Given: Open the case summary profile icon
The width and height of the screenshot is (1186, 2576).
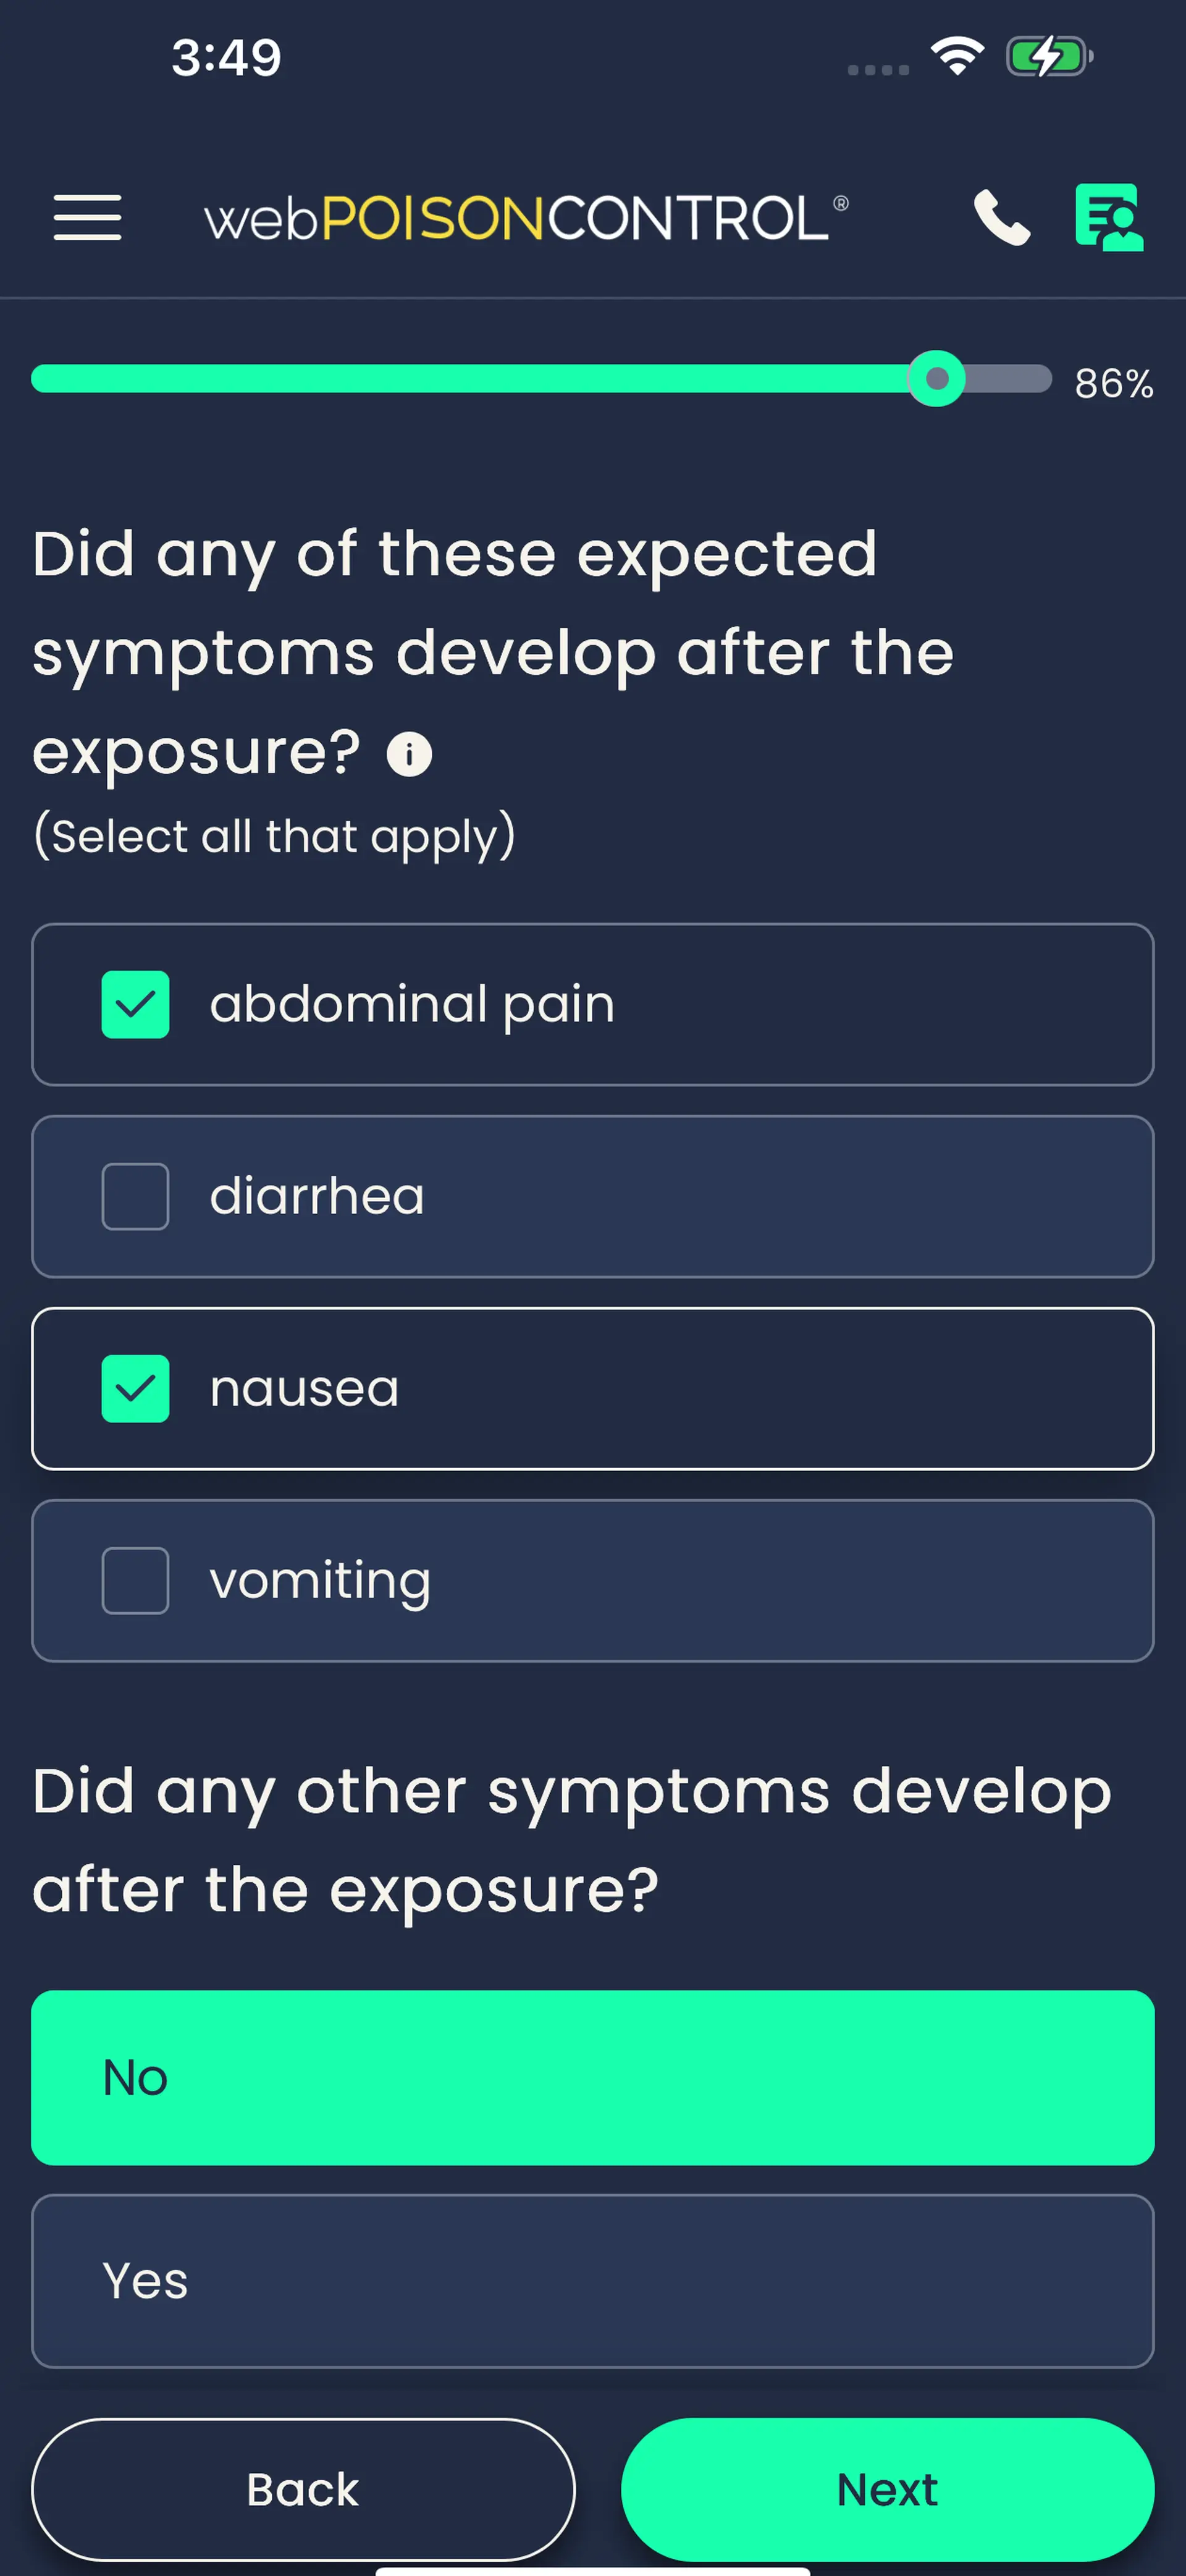Looking at the screenshot, I should click(x=1108, y=217).
